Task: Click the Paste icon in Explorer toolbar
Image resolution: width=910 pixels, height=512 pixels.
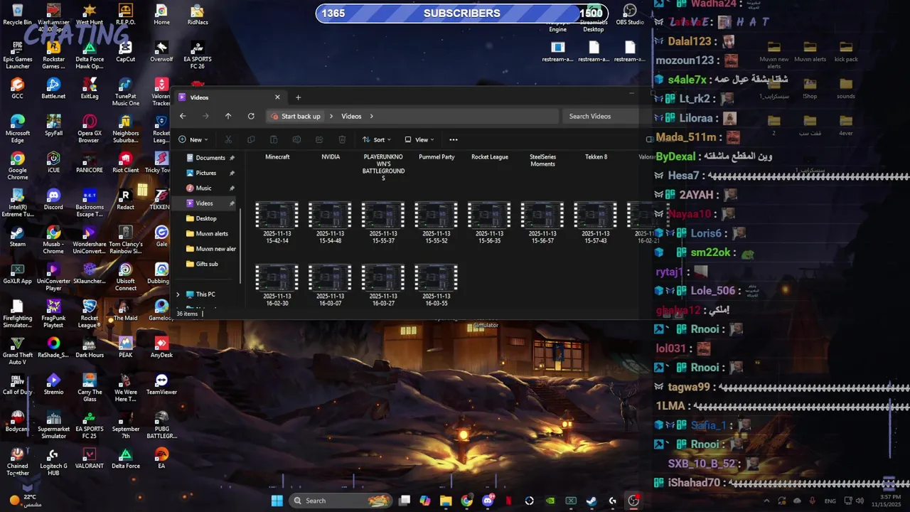Action: 274,139
